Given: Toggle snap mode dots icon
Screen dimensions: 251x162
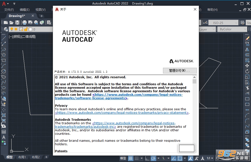Looking at the screenshot, I should (137, 158).
